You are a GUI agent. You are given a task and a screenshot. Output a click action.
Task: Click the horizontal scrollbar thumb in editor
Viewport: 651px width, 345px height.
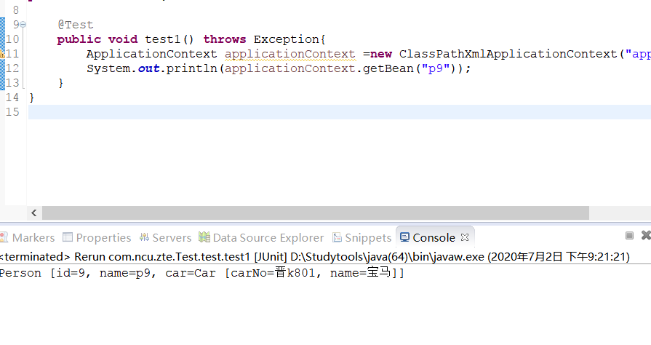313,213
